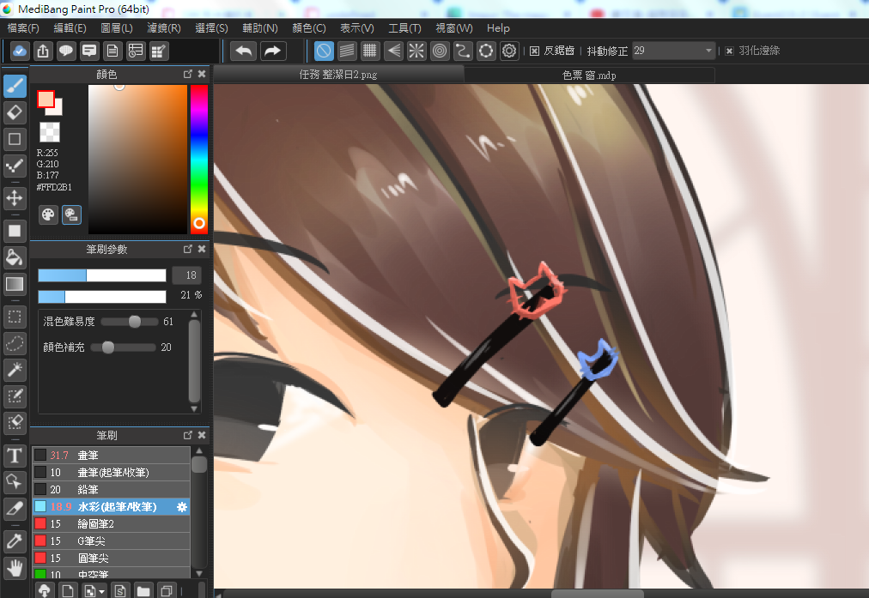869x598 pixels.
Task: Select the Eraser tool
Action: [x=15, y=112]
